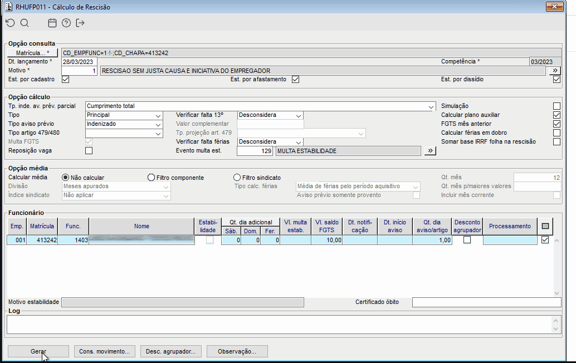This screenshot has width=576, height=363.
Task: Click the document icon in title bar
Action: pyautogui.click(x=9, y=7)
